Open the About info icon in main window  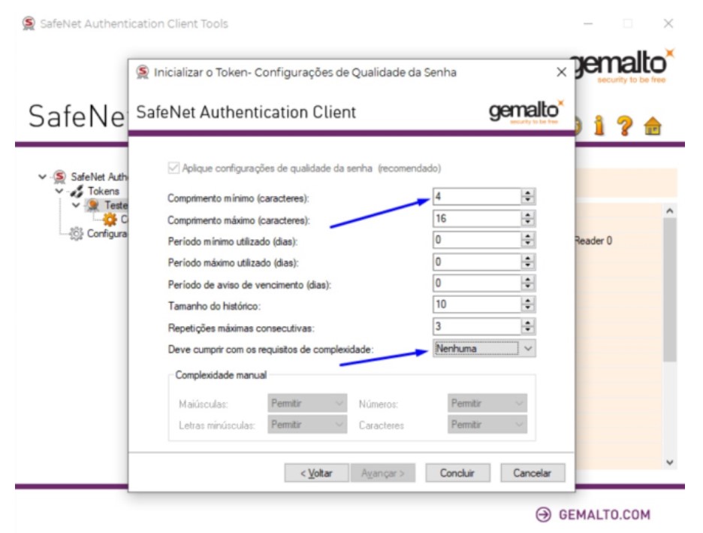point(599,126)
